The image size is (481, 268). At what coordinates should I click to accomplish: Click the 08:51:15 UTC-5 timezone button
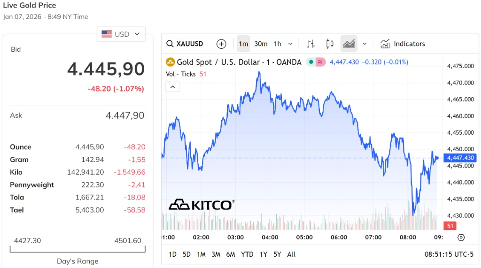point(449,254)
